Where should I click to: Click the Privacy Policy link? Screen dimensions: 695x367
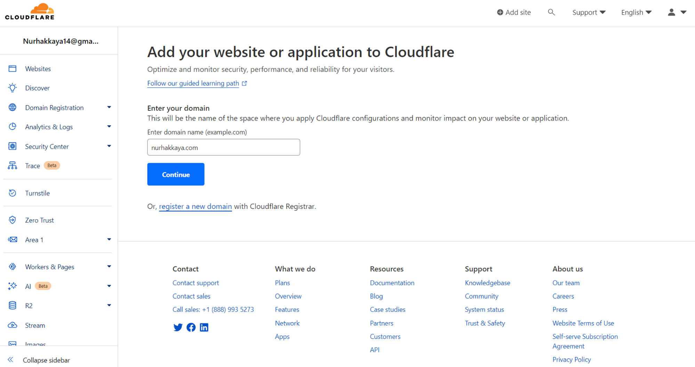(572, 359)
